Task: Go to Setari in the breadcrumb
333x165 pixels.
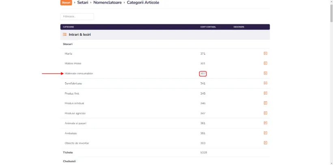Action: click(x=82, y=2)
